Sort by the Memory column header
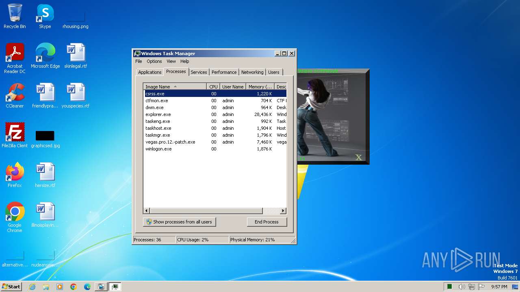This screenshot has height=292, width=520. [260, 86]
